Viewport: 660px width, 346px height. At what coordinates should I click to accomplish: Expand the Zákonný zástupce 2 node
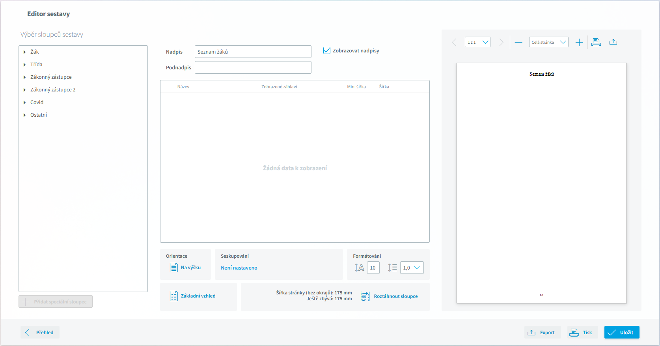[x=24, y=90]
